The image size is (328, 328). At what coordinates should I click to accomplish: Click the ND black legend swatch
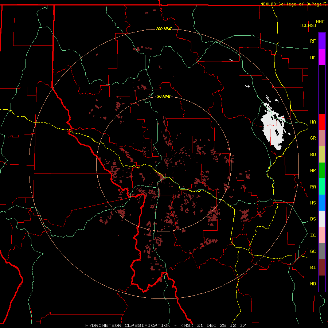pos(322,284)
